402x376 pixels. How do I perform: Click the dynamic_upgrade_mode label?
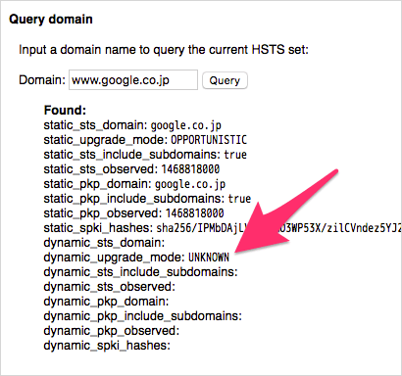click(x=115, y=258)
